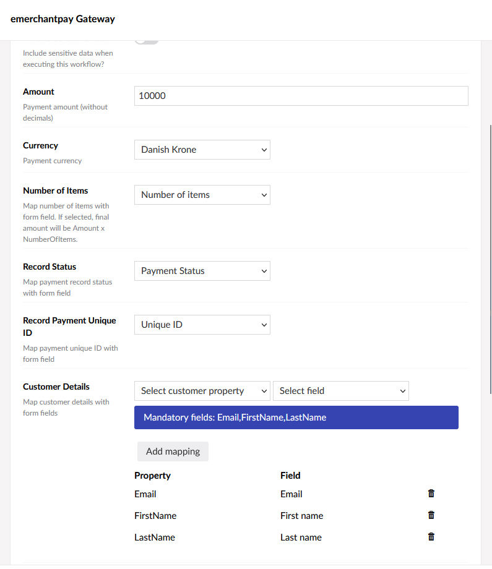Click the Payment amount without decimals description
The image size is (492, 569).
[x=66, y=113]
